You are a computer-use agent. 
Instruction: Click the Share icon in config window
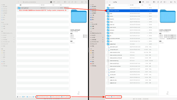pos(158,2)
